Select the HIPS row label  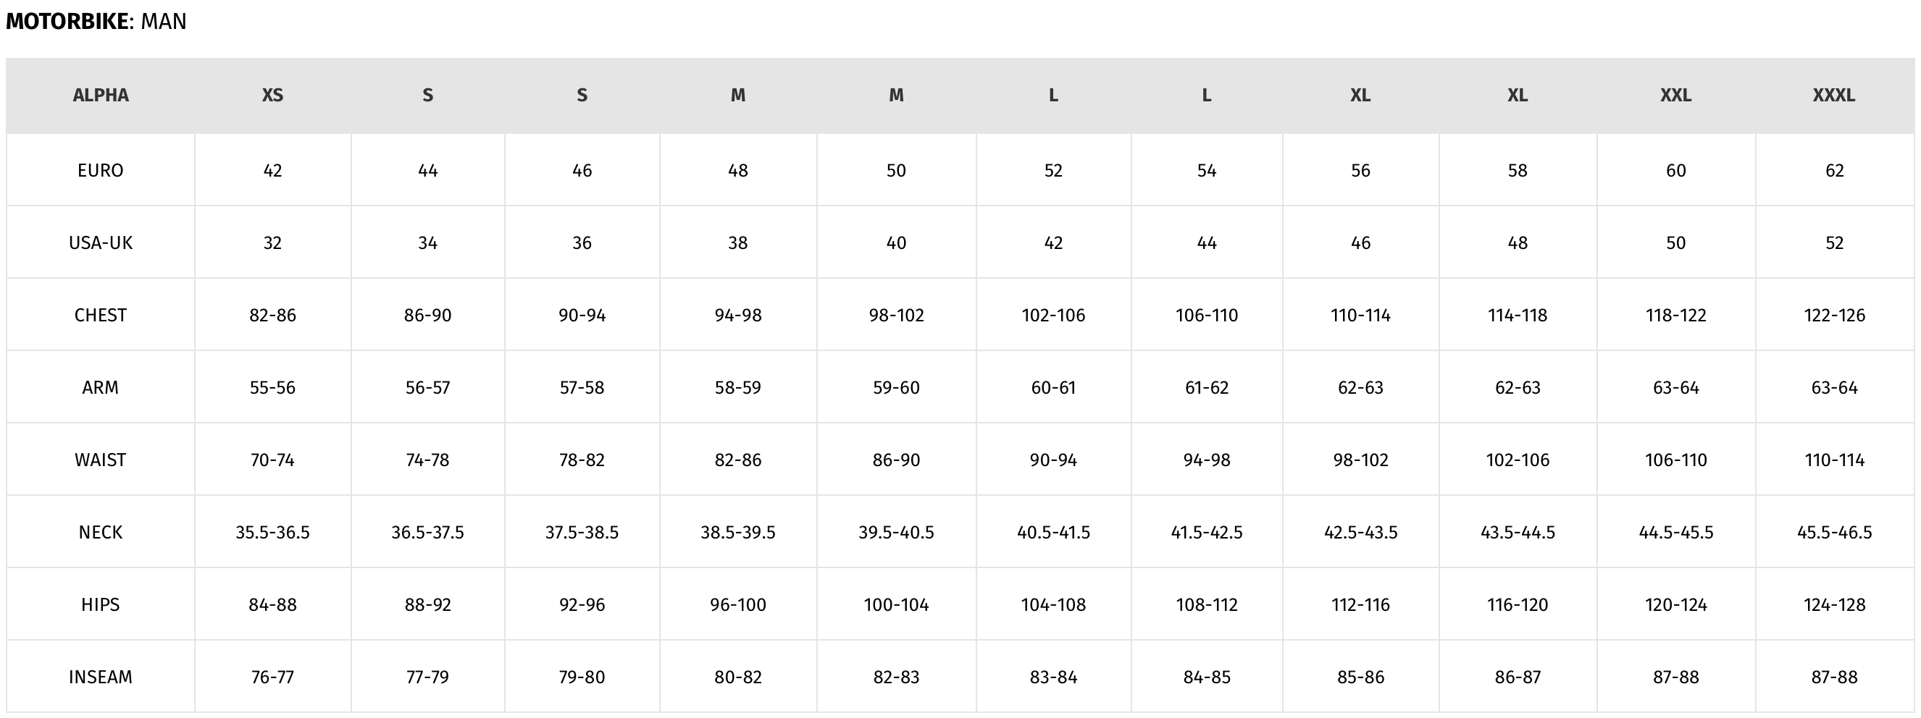tap(101, 604)
